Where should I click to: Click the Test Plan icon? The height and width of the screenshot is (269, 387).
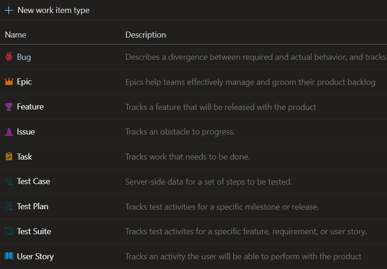[x=9, y=206]
